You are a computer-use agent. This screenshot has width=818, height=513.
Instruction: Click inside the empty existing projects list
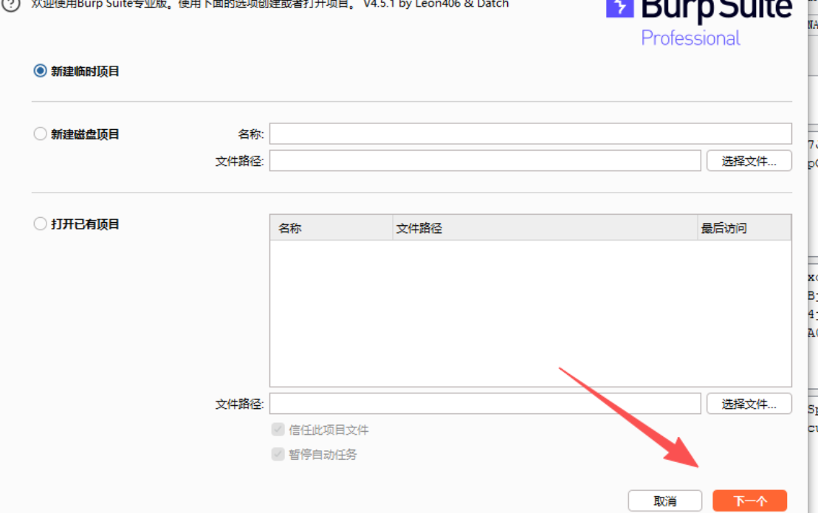coord(530,313)
